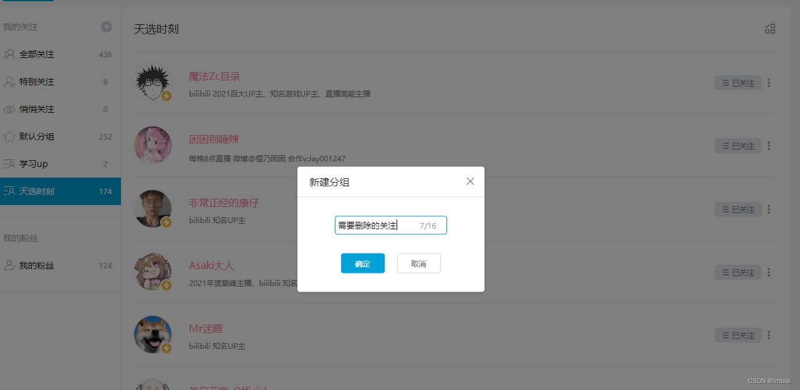Open 魔法Zc目录 profile link
The image size is (800, 390).
pyautogui.click(x=214, y=77)
